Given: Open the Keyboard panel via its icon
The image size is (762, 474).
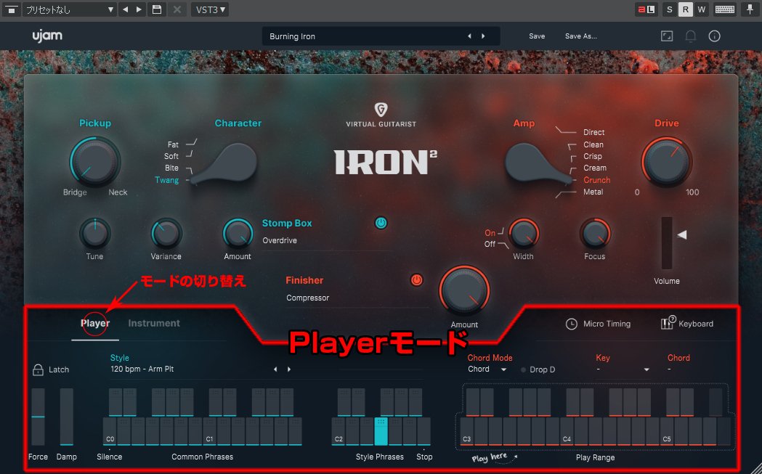Looking at the screenshot, I should (666, 324).
